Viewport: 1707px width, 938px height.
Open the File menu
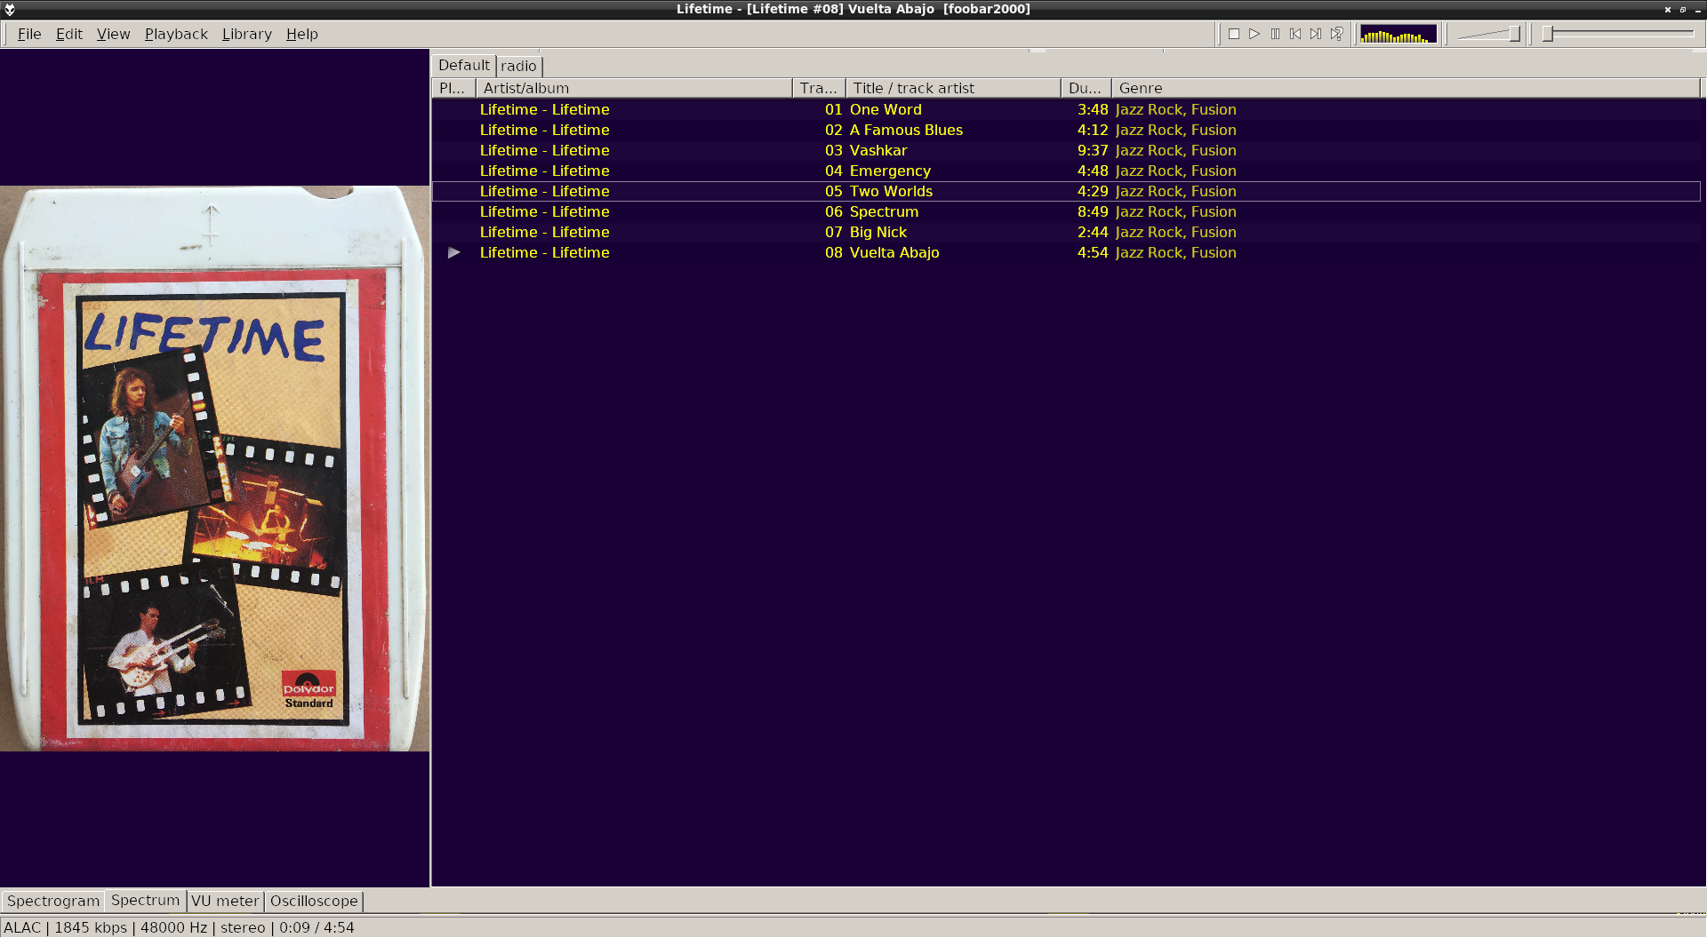click(x=29, y=34)
